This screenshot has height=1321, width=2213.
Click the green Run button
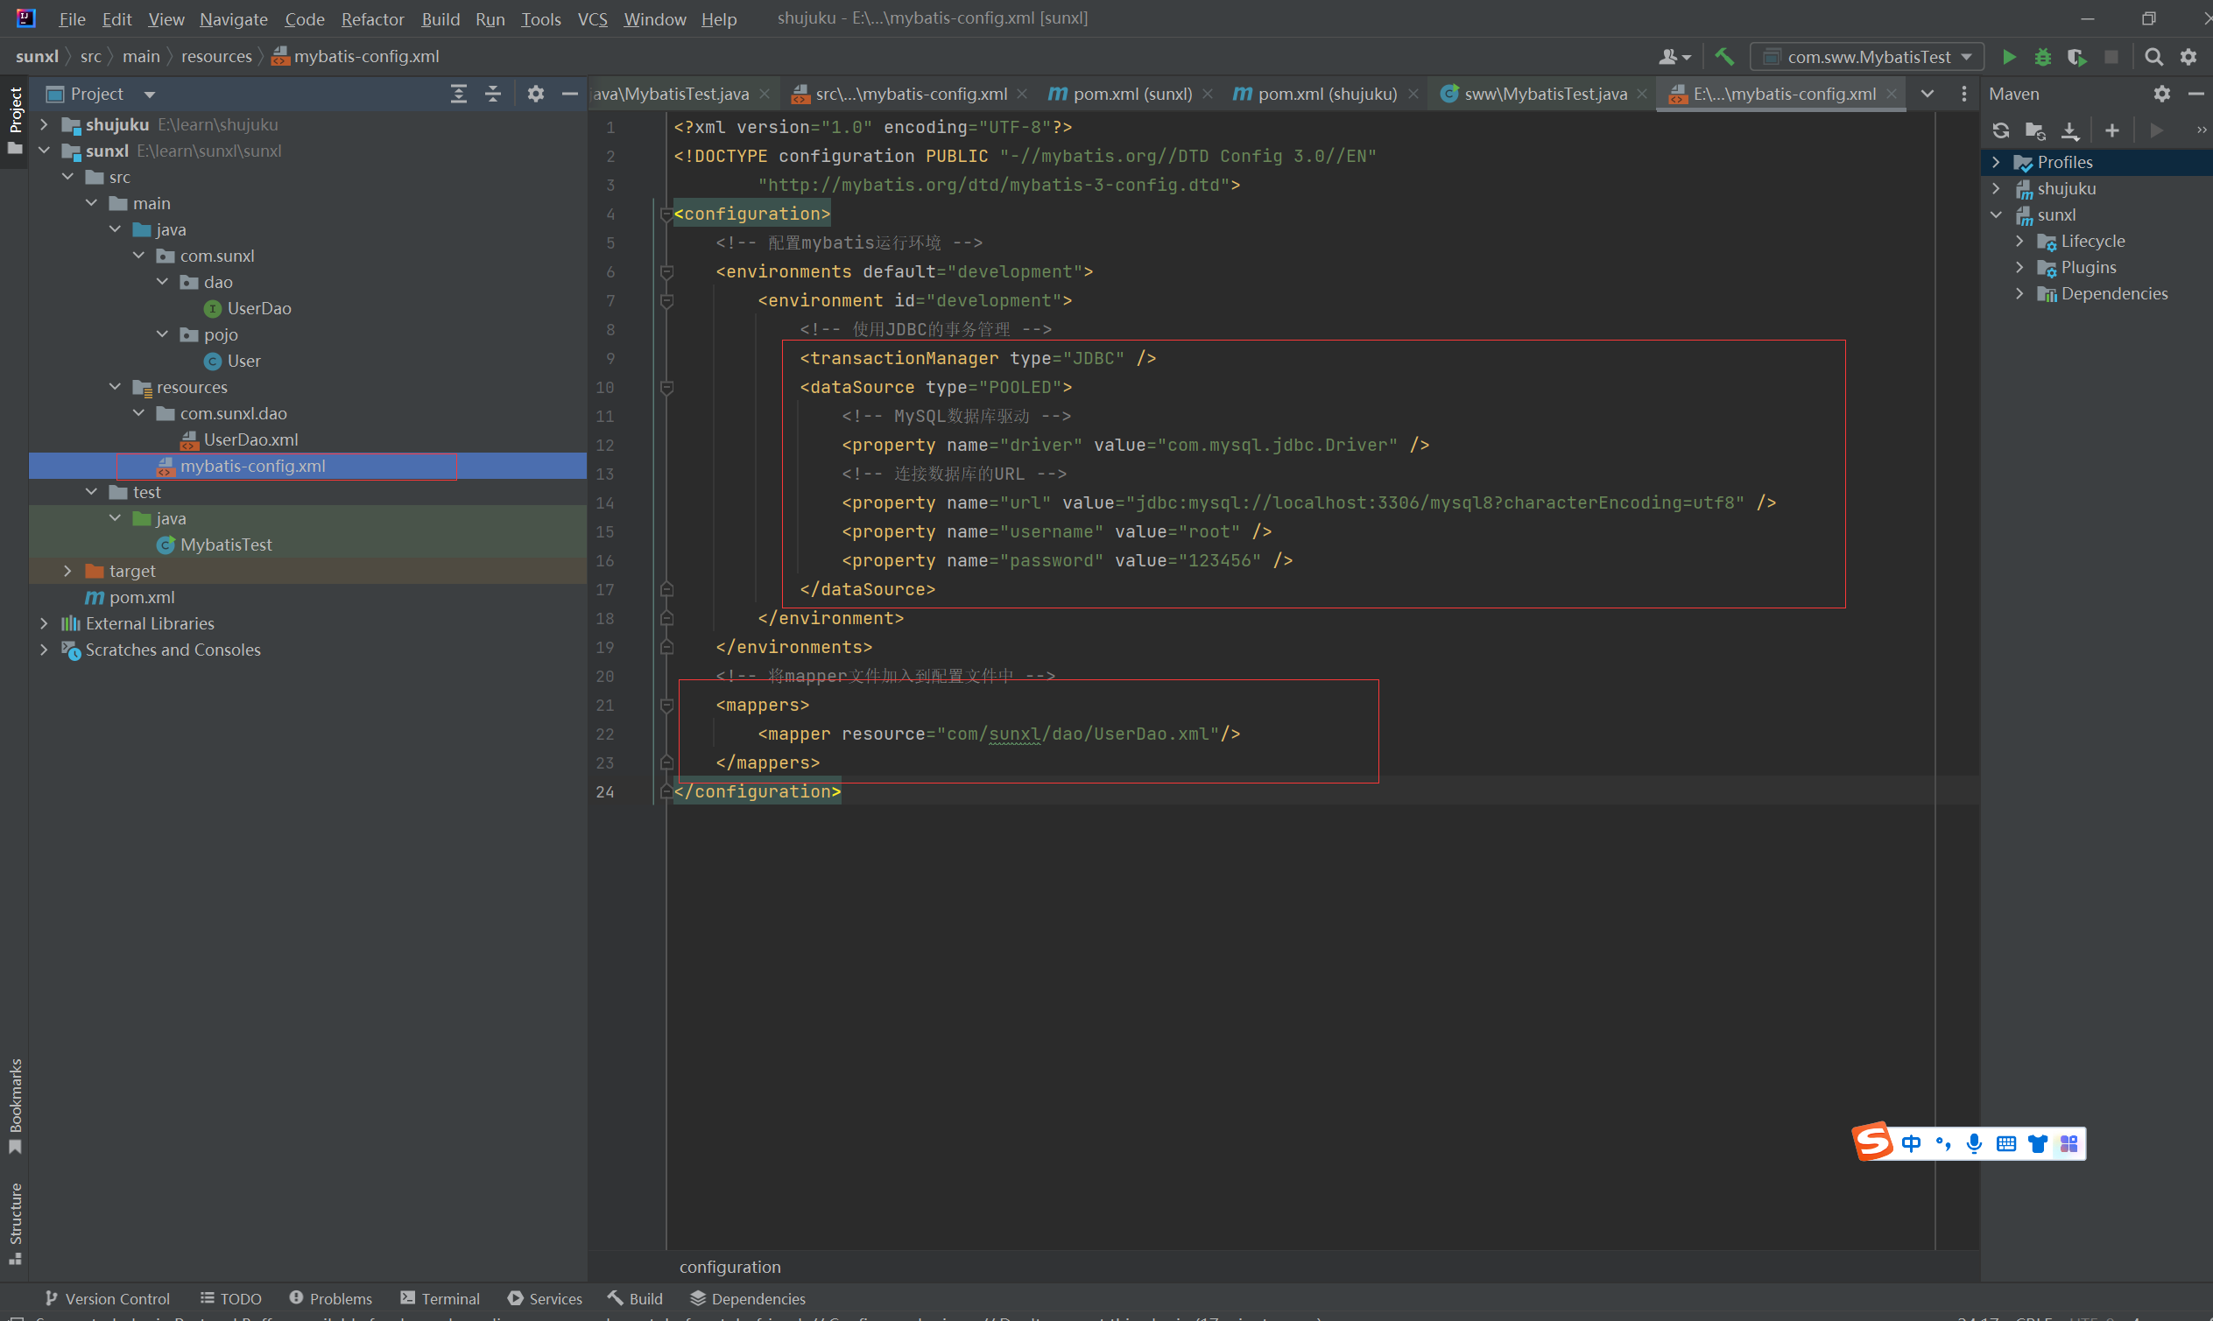[x=2009, y=57]
